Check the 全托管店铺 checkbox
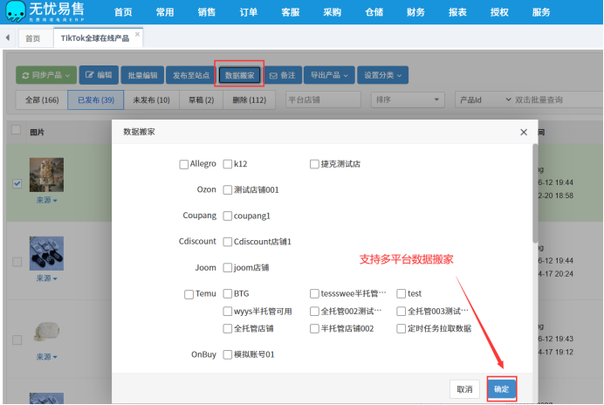The image size is (604, 405). [x=228, y=328]
